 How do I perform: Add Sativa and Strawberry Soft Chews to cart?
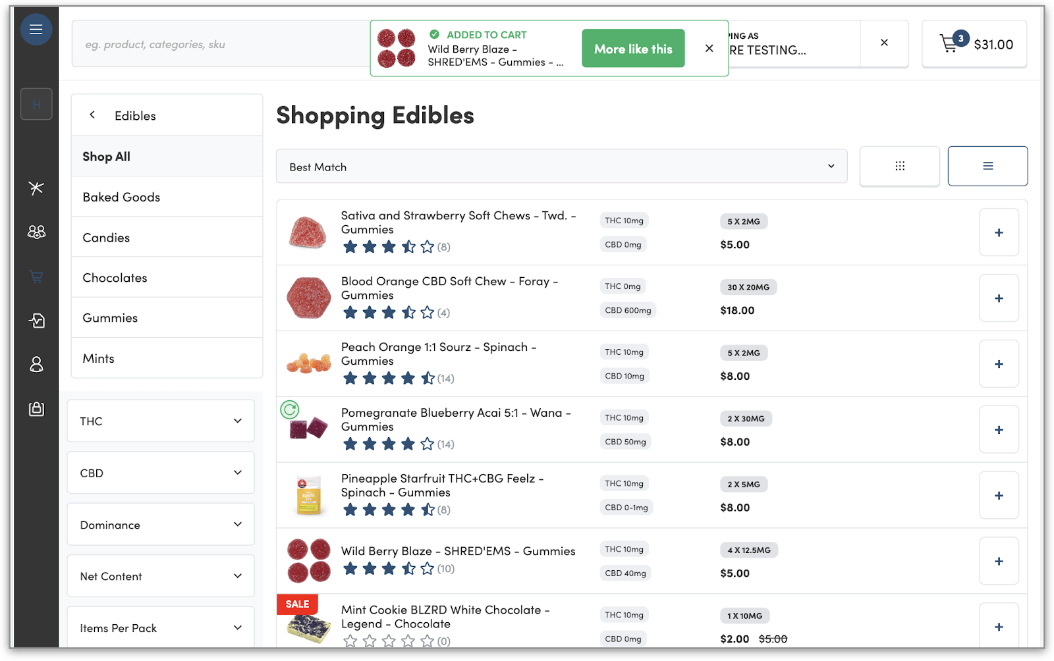[x=998, y=232]
